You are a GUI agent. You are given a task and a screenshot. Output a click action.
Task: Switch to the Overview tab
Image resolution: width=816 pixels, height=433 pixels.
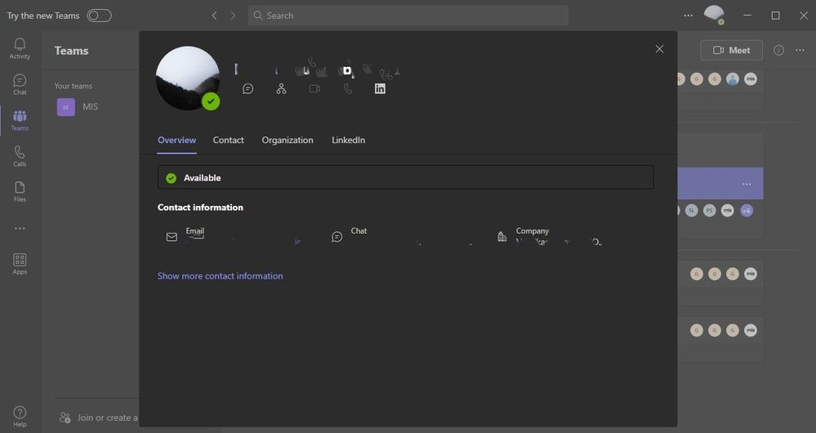(x=177, y=140)
